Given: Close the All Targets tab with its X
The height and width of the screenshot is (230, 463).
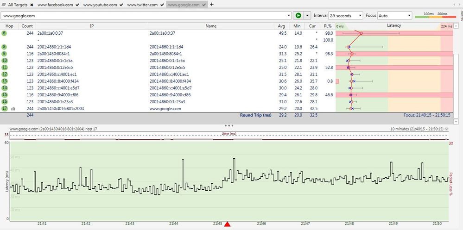Looking at the screenshot, I should click(32, 5).
